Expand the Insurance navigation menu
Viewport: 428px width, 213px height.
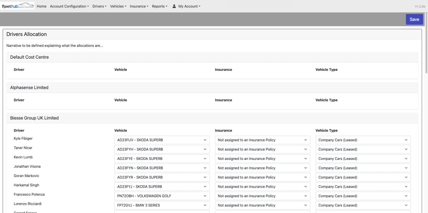[x=139, y=6]
